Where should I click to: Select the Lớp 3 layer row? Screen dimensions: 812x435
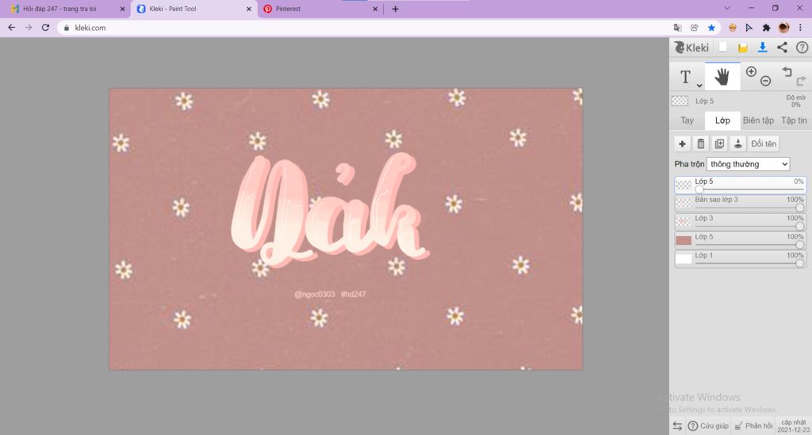coord(741,222)
